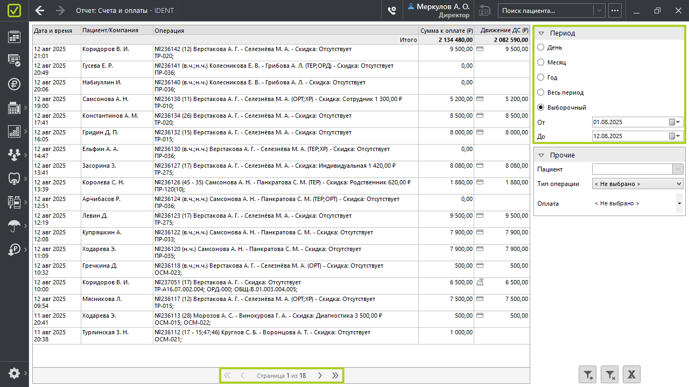Open the salary ruble-person sidebar icon
This screenshot has width=689, height=387.
click(14, 249)
